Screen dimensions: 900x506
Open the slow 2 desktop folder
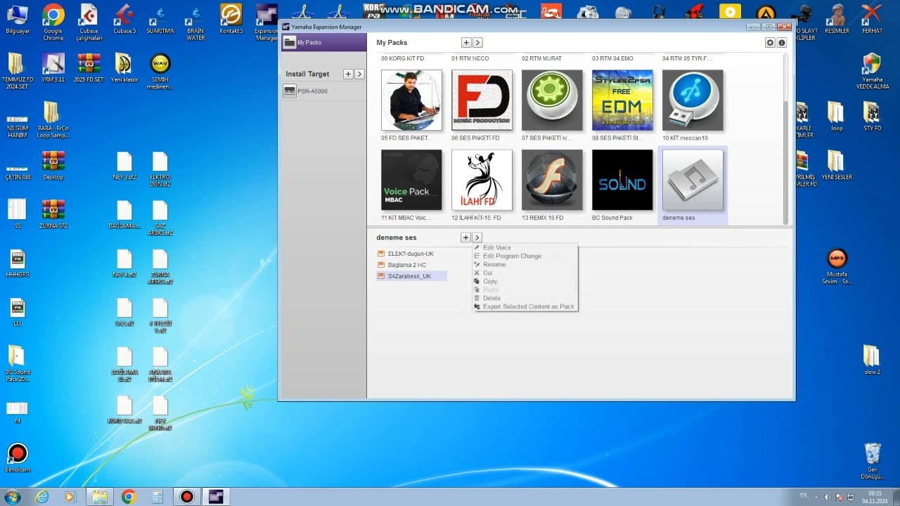pos(872,360)
